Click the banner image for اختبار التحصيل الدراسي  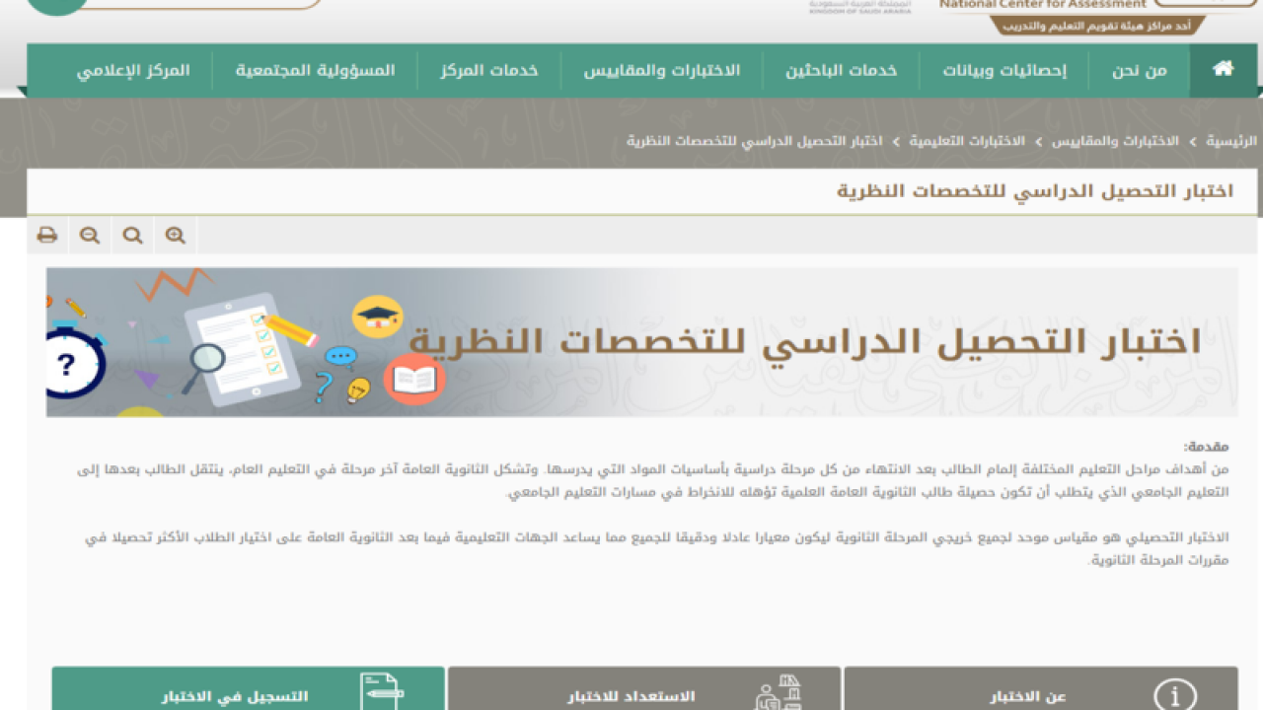(642, 342)
